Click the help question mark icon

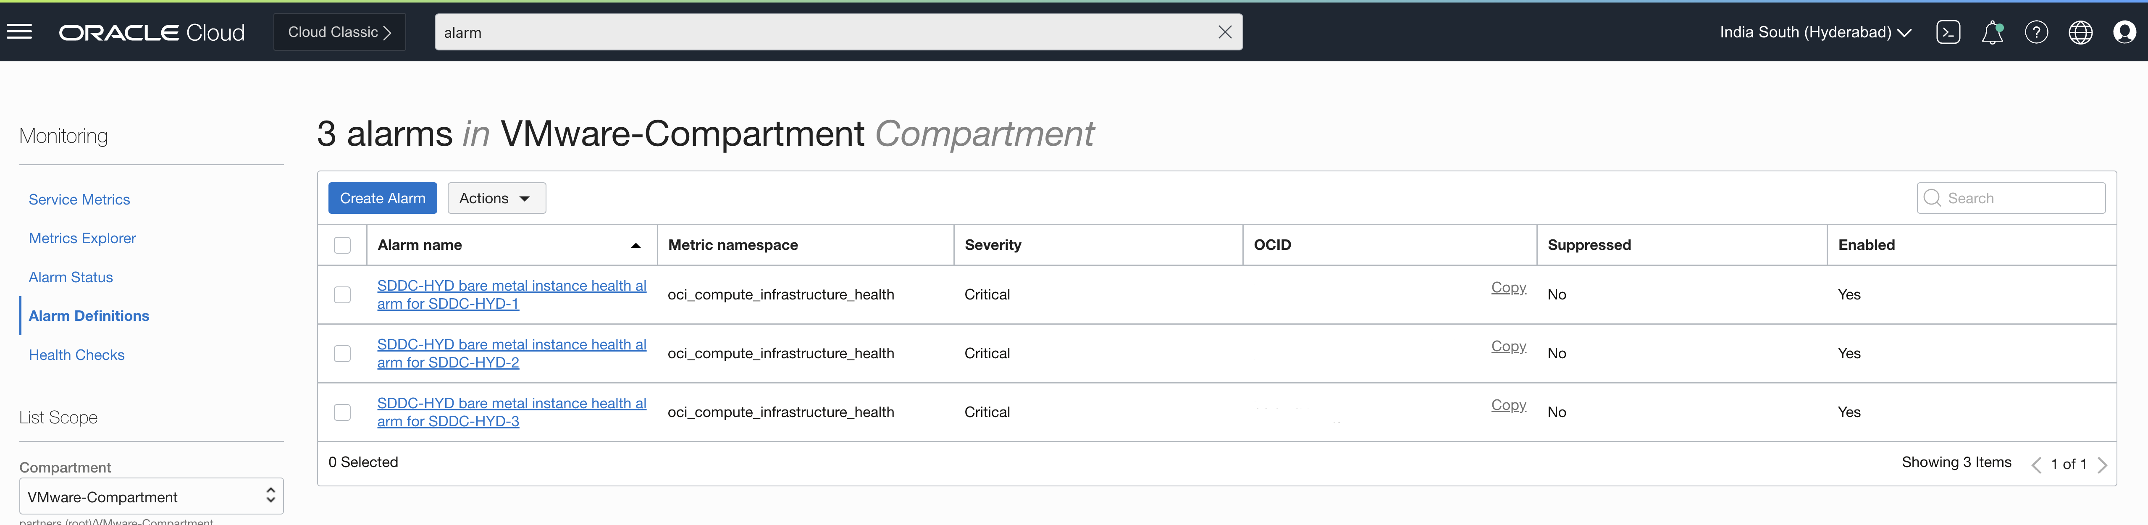pos(2036,32)
